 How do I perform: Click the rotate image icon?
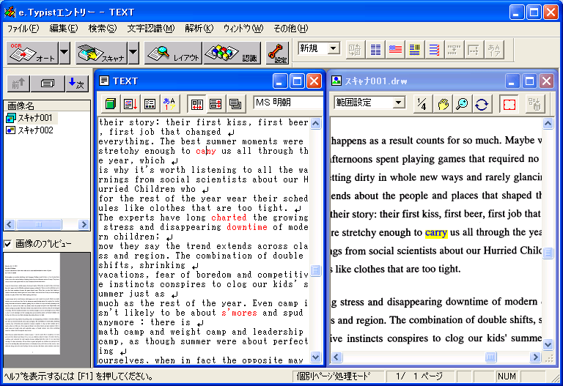[x=482, y=104]
